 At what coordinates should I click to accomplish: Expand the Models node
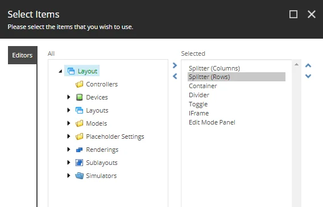(x=69, y=123)
